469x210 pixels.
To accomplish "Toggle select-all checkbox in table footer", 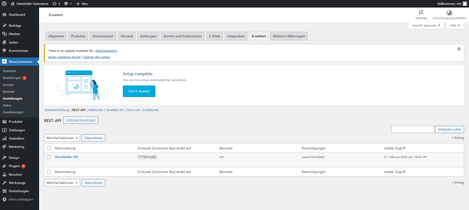I will point(49,172).
